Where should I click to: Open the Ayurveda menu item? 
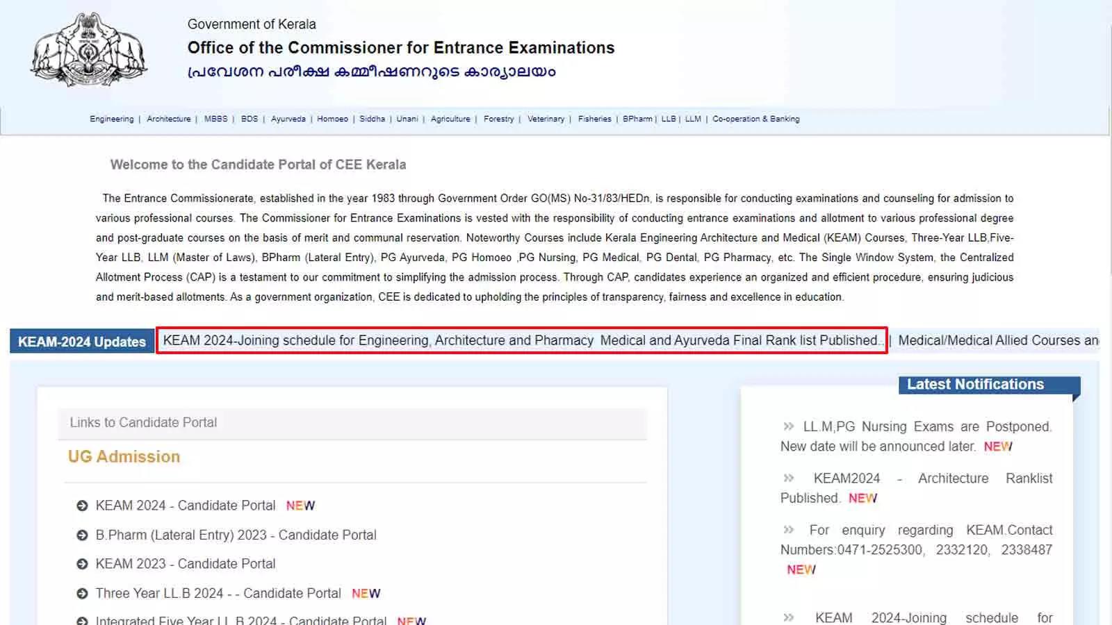[x=288, y=119]
